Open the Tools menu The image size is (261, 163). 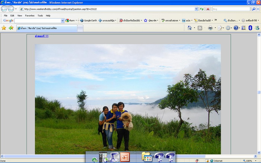(x=40, y=16)
